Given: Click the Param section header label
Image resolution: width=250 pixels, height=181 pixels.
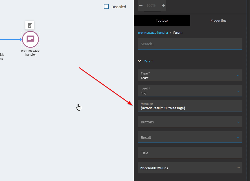Looking at the screenshot, I should tap(148, 61).
